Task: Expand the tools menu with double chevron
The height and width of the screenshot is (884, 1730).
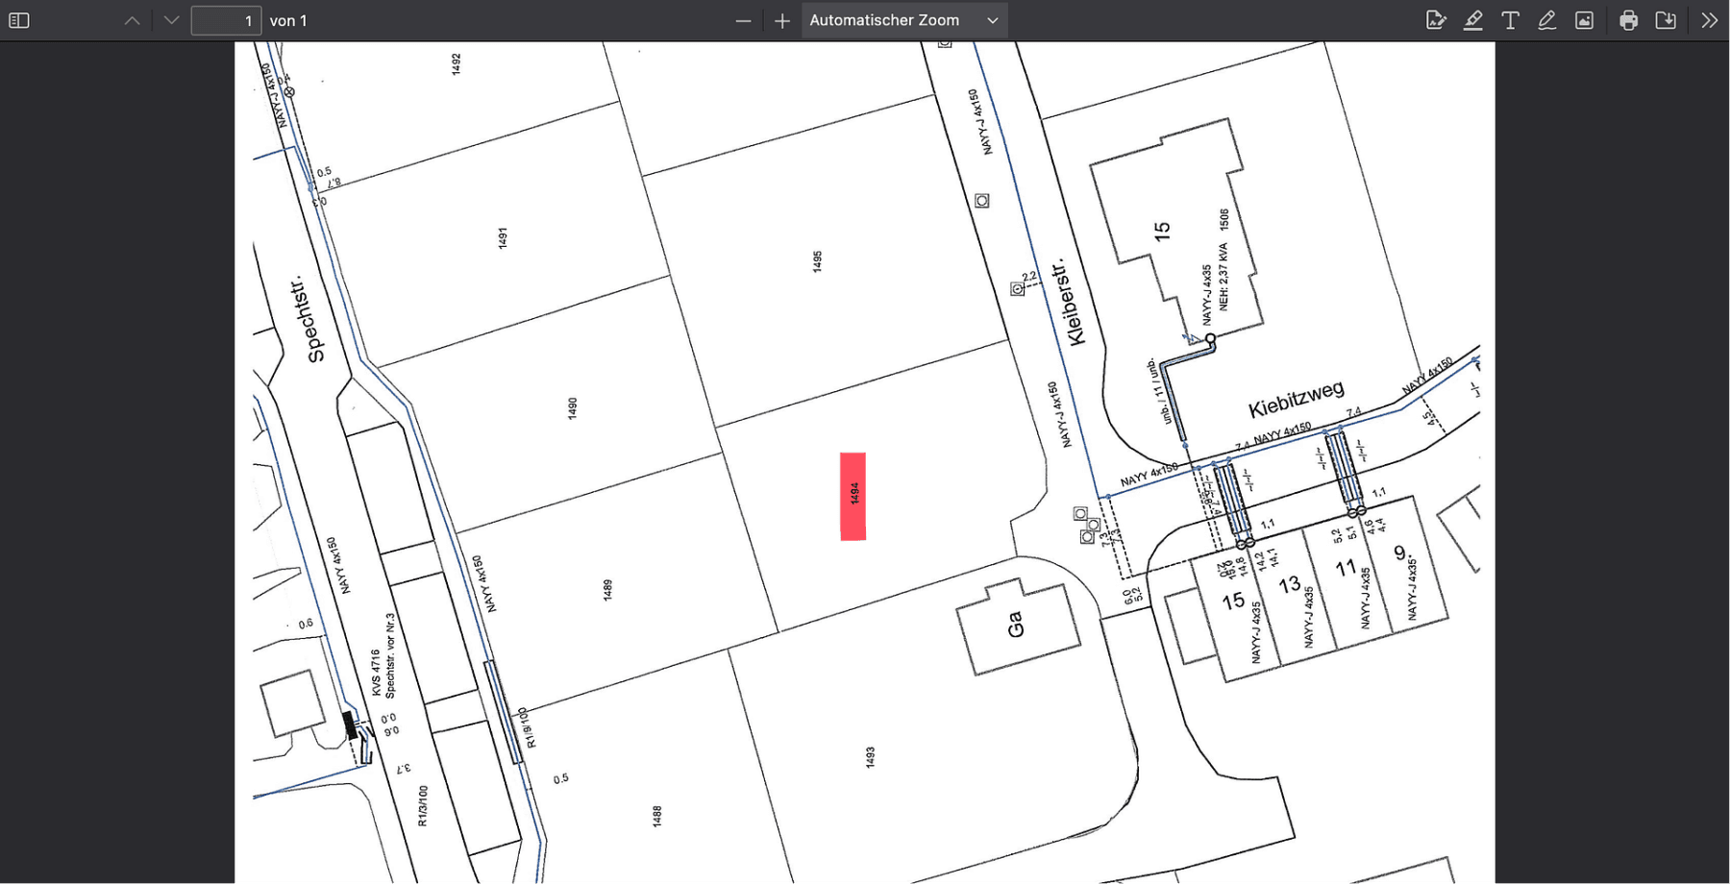Action: tap(1709, 20)
